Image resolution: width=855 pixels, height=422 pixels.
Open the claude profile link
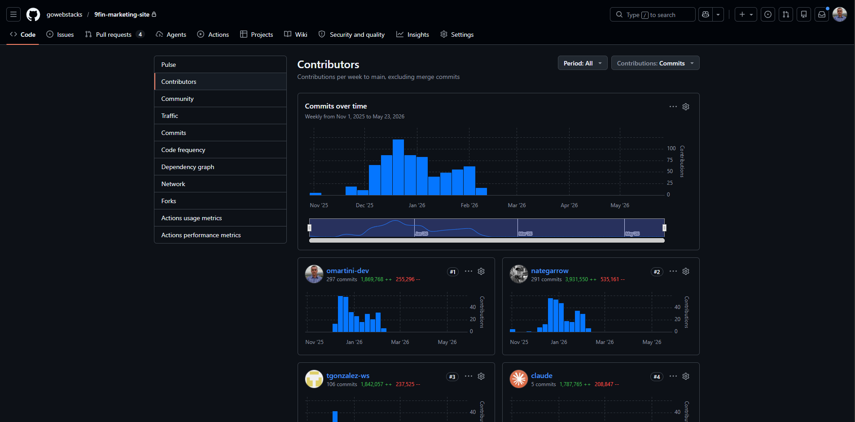point(542,376)
